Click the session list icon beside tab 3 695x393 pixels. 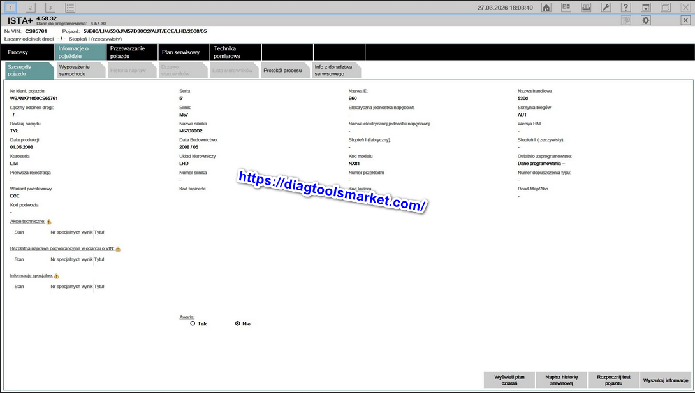[x=70, y=8]
